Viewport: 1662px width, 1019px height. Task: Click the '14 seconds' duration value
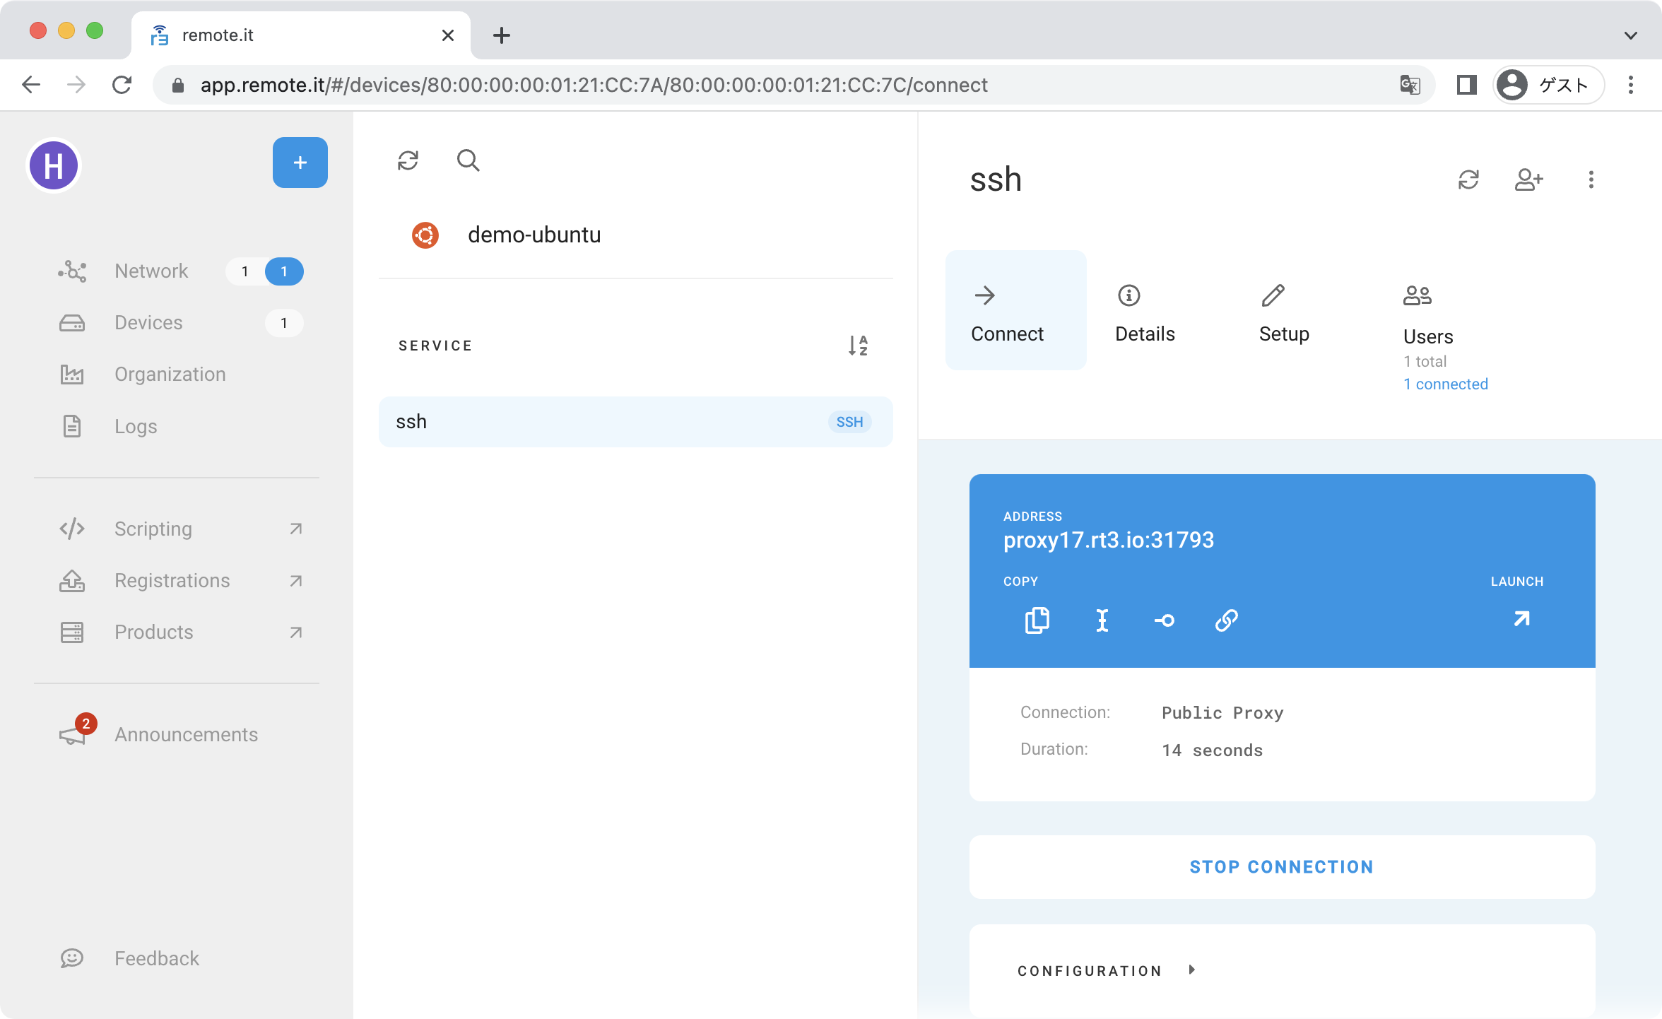pos(1213,750)
